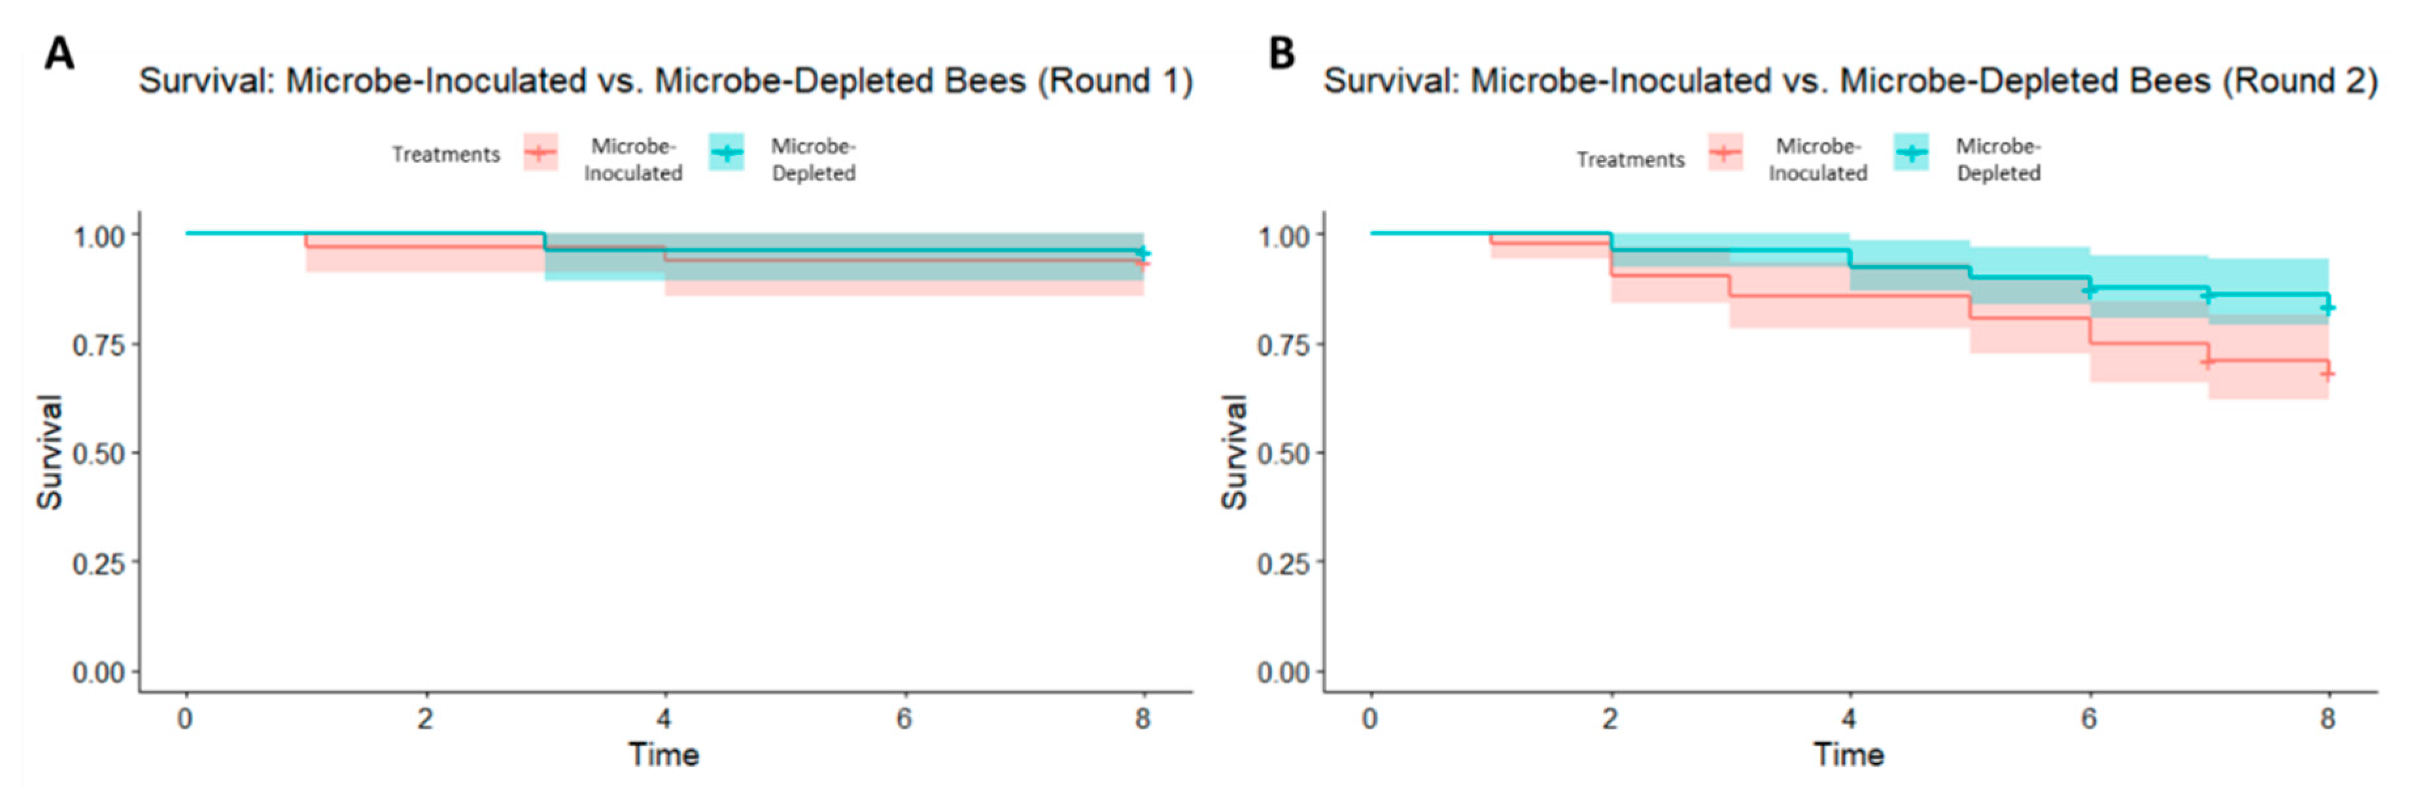
Task: Click the teal censor mark at time 8 in Round 2
Action: (x=2328, y=308)
